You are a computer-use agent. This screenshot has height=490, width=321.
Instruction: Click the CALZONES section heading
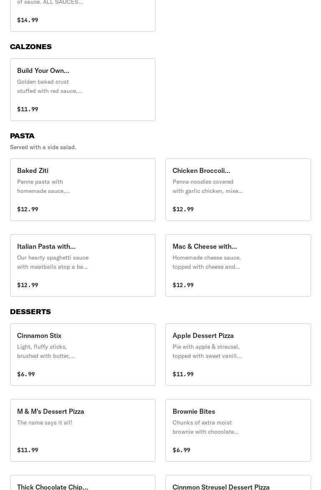coord(31,47)
